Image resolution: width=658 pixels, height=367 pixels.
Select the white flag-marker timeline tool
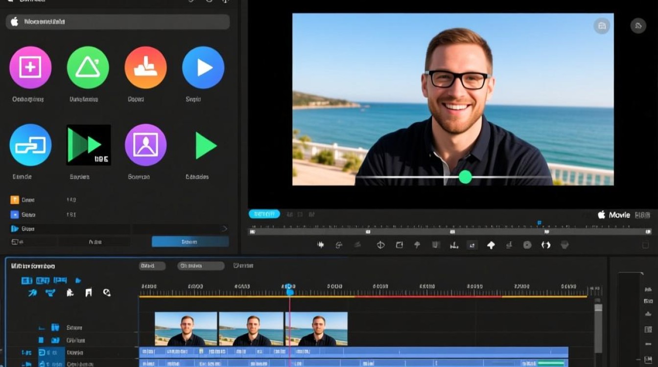click(89, 293)
